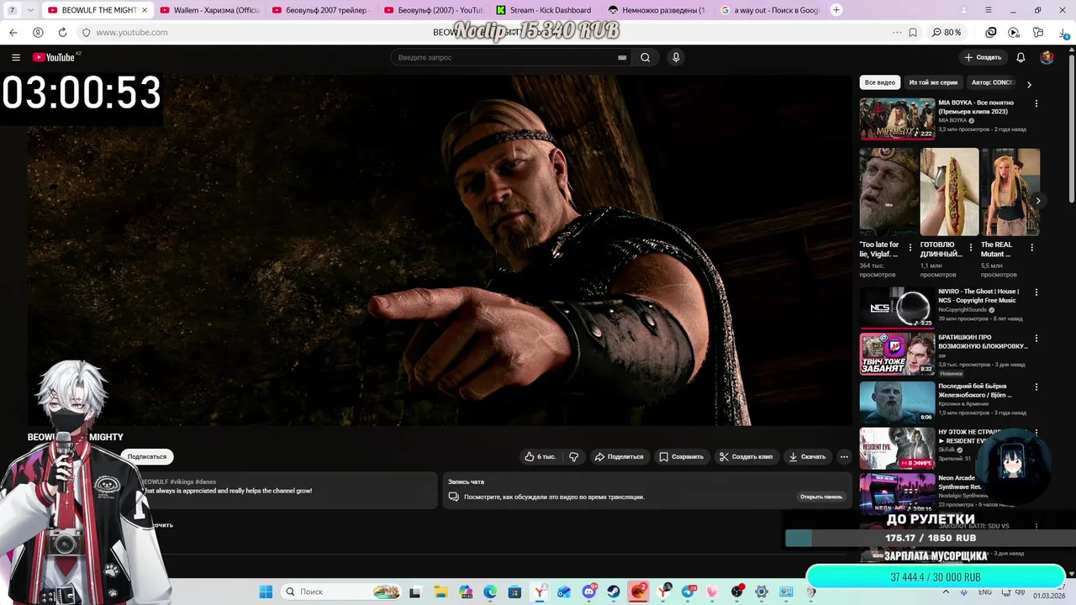Open browser three-dot page options
The width and height of the screenshot is (1076, 605).
click(x=897, y=32)
